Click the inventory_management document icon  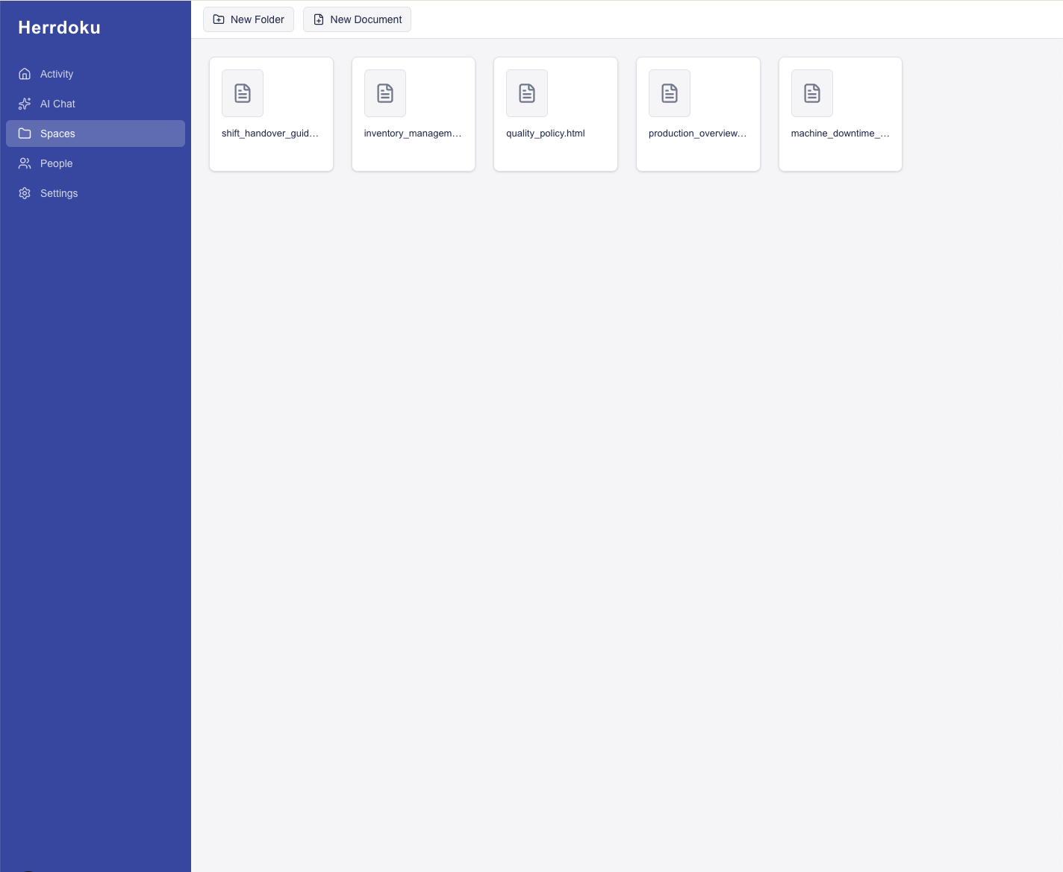(385, 93)
